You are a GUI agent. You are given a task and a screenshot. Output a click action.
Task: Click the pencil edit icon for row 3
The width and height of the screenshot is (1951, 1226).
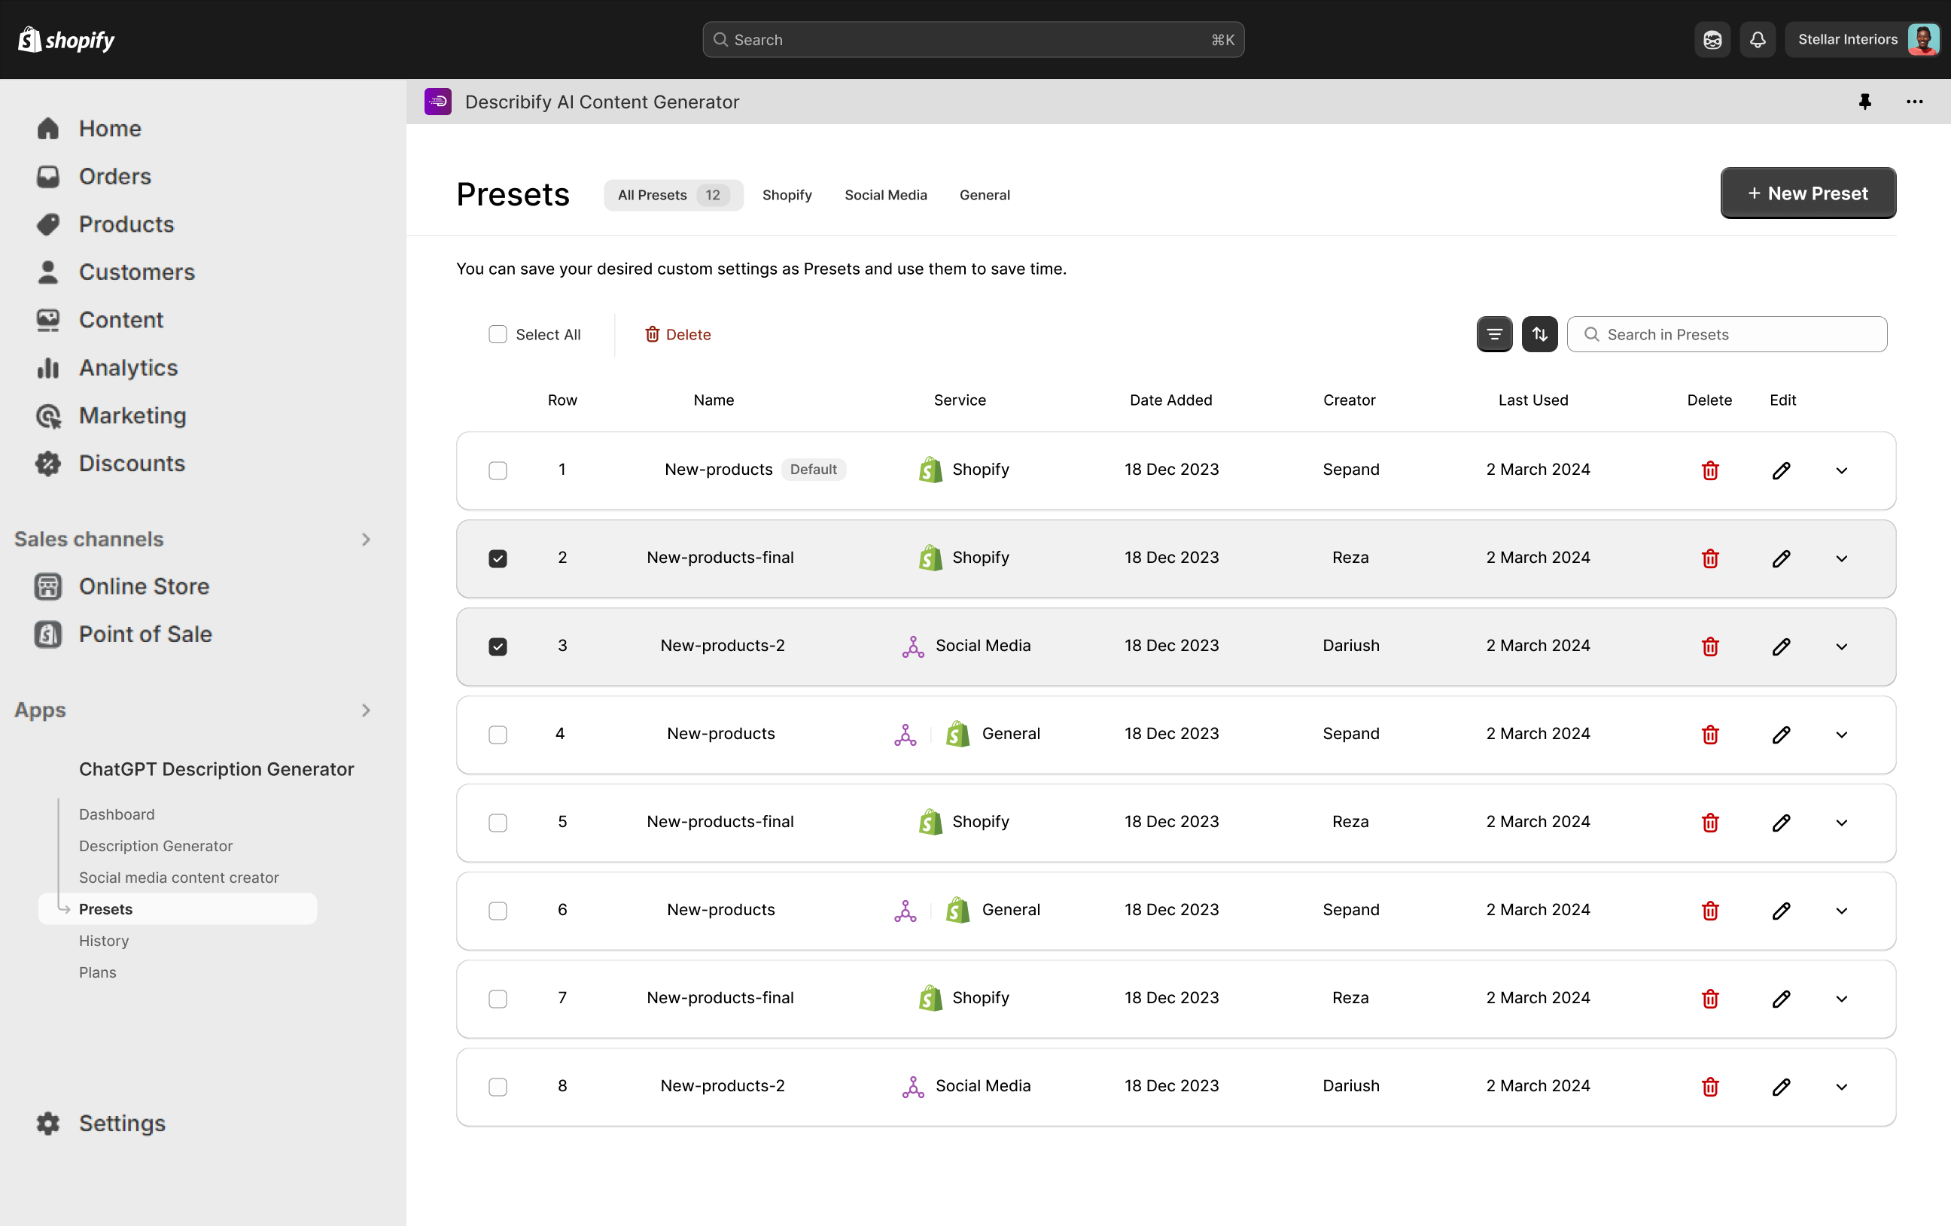click(1781, 646)
